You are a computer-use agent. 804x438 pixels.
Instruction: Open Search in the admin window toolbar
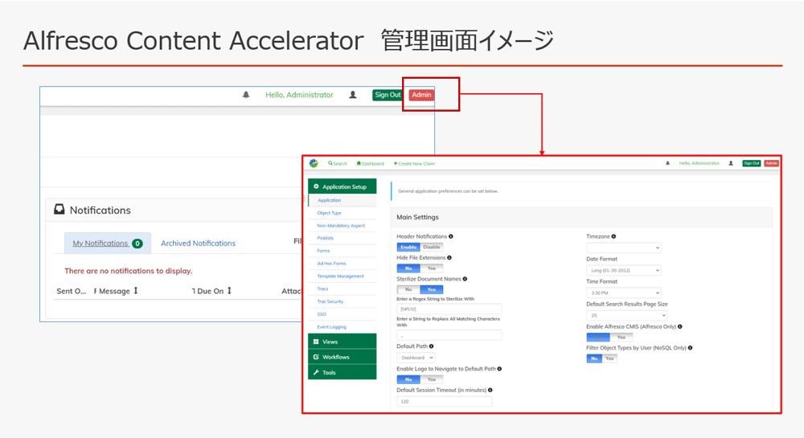[x=338, y=163]
